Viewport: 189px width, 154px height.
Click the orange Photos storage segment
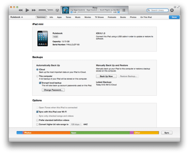point(47,133)
